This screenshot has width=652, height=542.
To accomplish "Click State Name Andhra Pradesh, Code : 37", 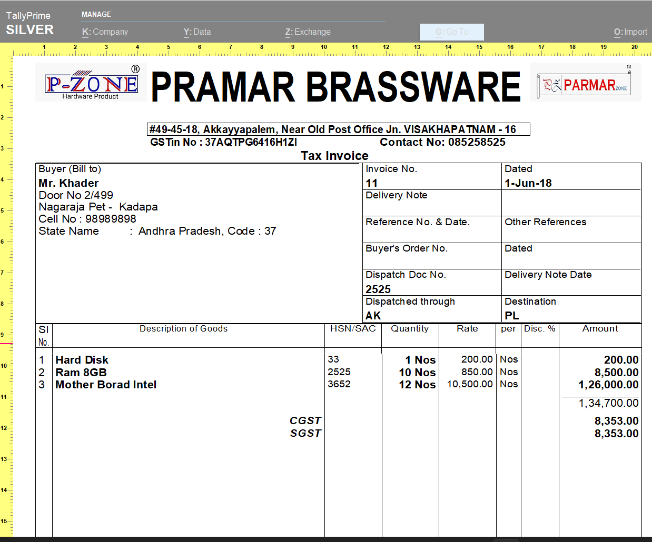I will coord(157,231).
